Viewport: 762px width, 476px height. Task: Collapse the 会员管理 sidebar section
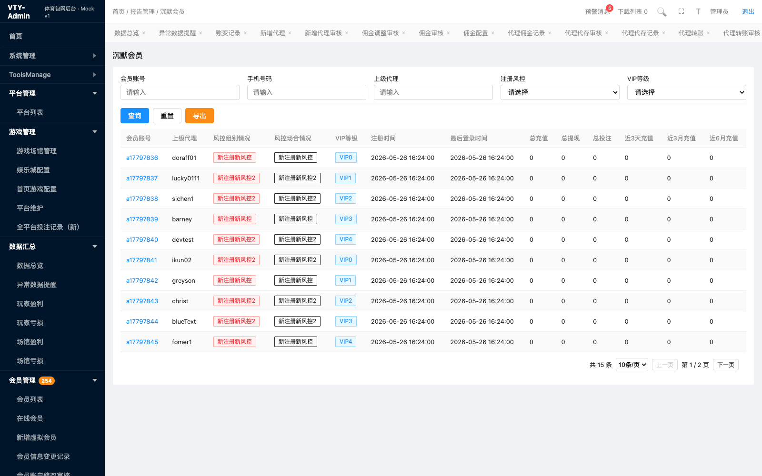point(52,380)
